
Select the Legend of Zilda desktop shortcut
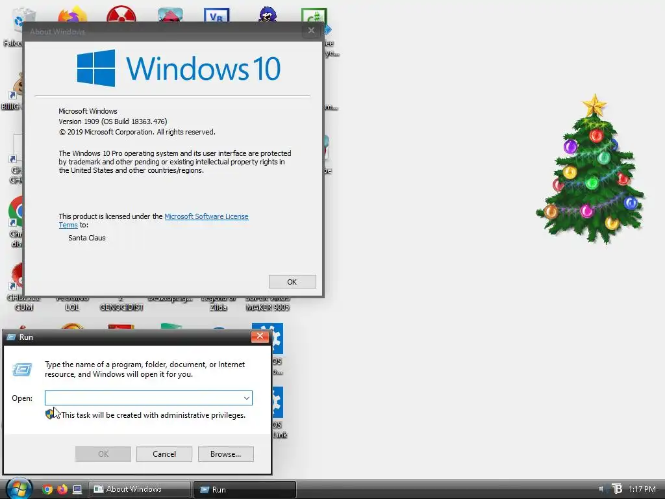pos(218,304)
